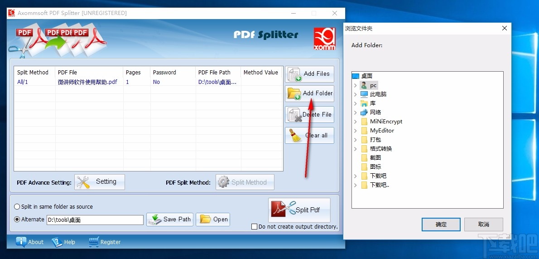
Task: Expand the 下载吧 folder node
Action: [356, 176]
